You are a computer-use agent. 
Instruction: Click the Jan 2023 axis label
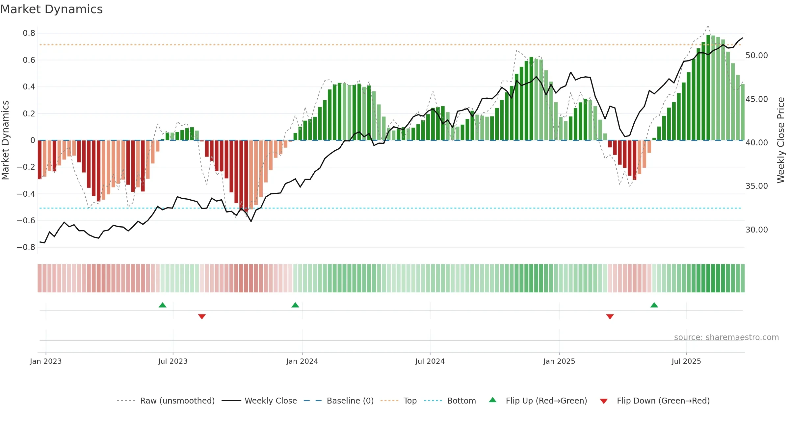46,361
